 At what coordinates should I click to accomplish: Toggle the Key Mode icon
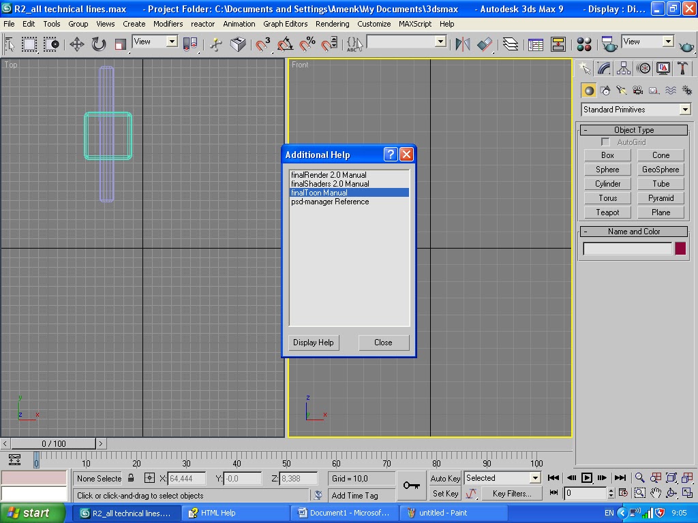coord(553,493)
